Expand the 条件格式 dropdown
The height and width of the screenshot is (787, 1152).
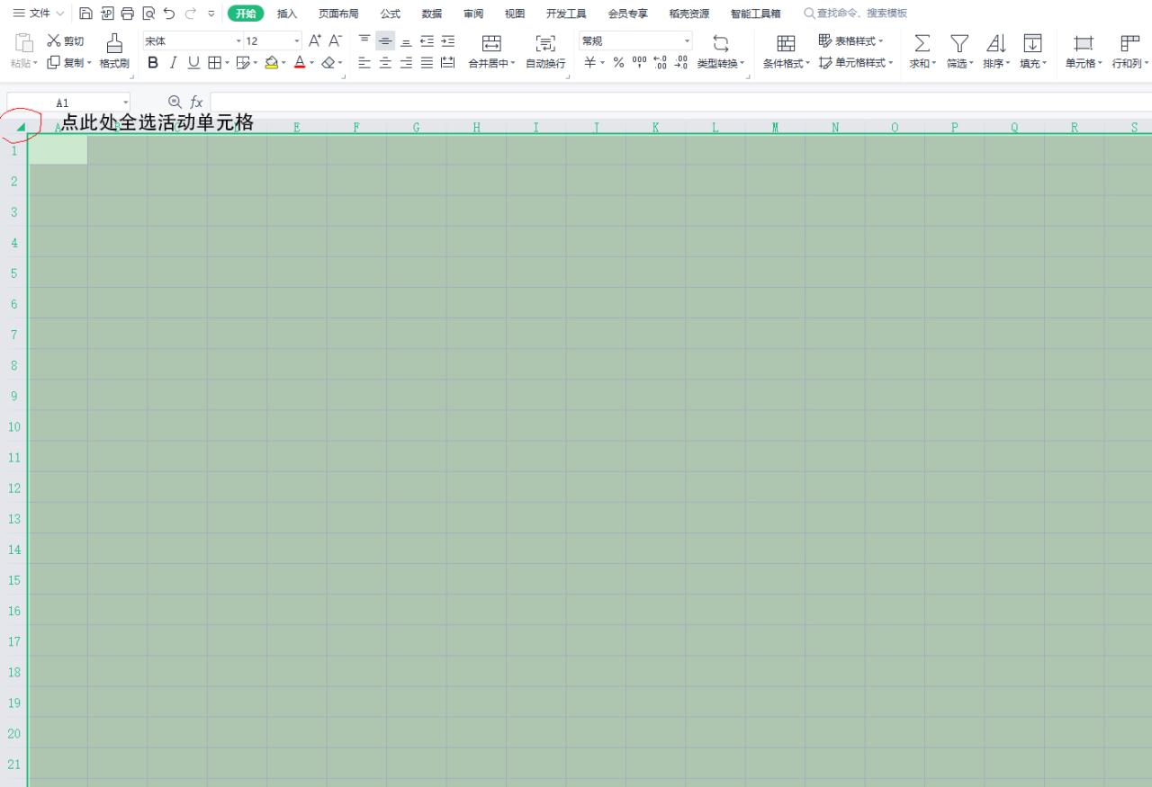pyautogui.click(x=807, y=64)
